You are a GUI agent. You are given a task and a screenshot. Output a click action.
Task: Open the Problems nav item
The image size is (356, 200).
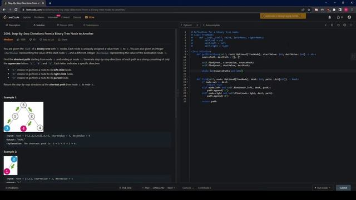39,17
